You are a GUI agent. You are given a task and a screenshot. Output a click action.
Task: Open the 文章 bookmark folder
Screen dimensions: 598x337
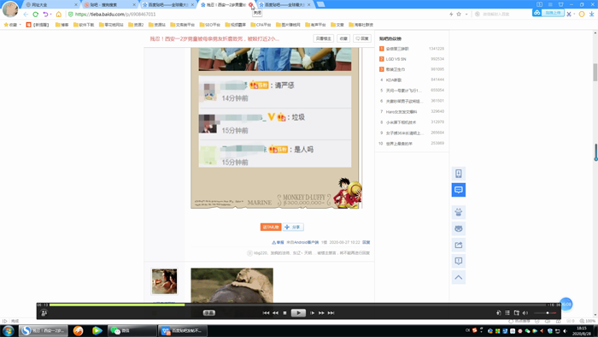click(337, 25)
